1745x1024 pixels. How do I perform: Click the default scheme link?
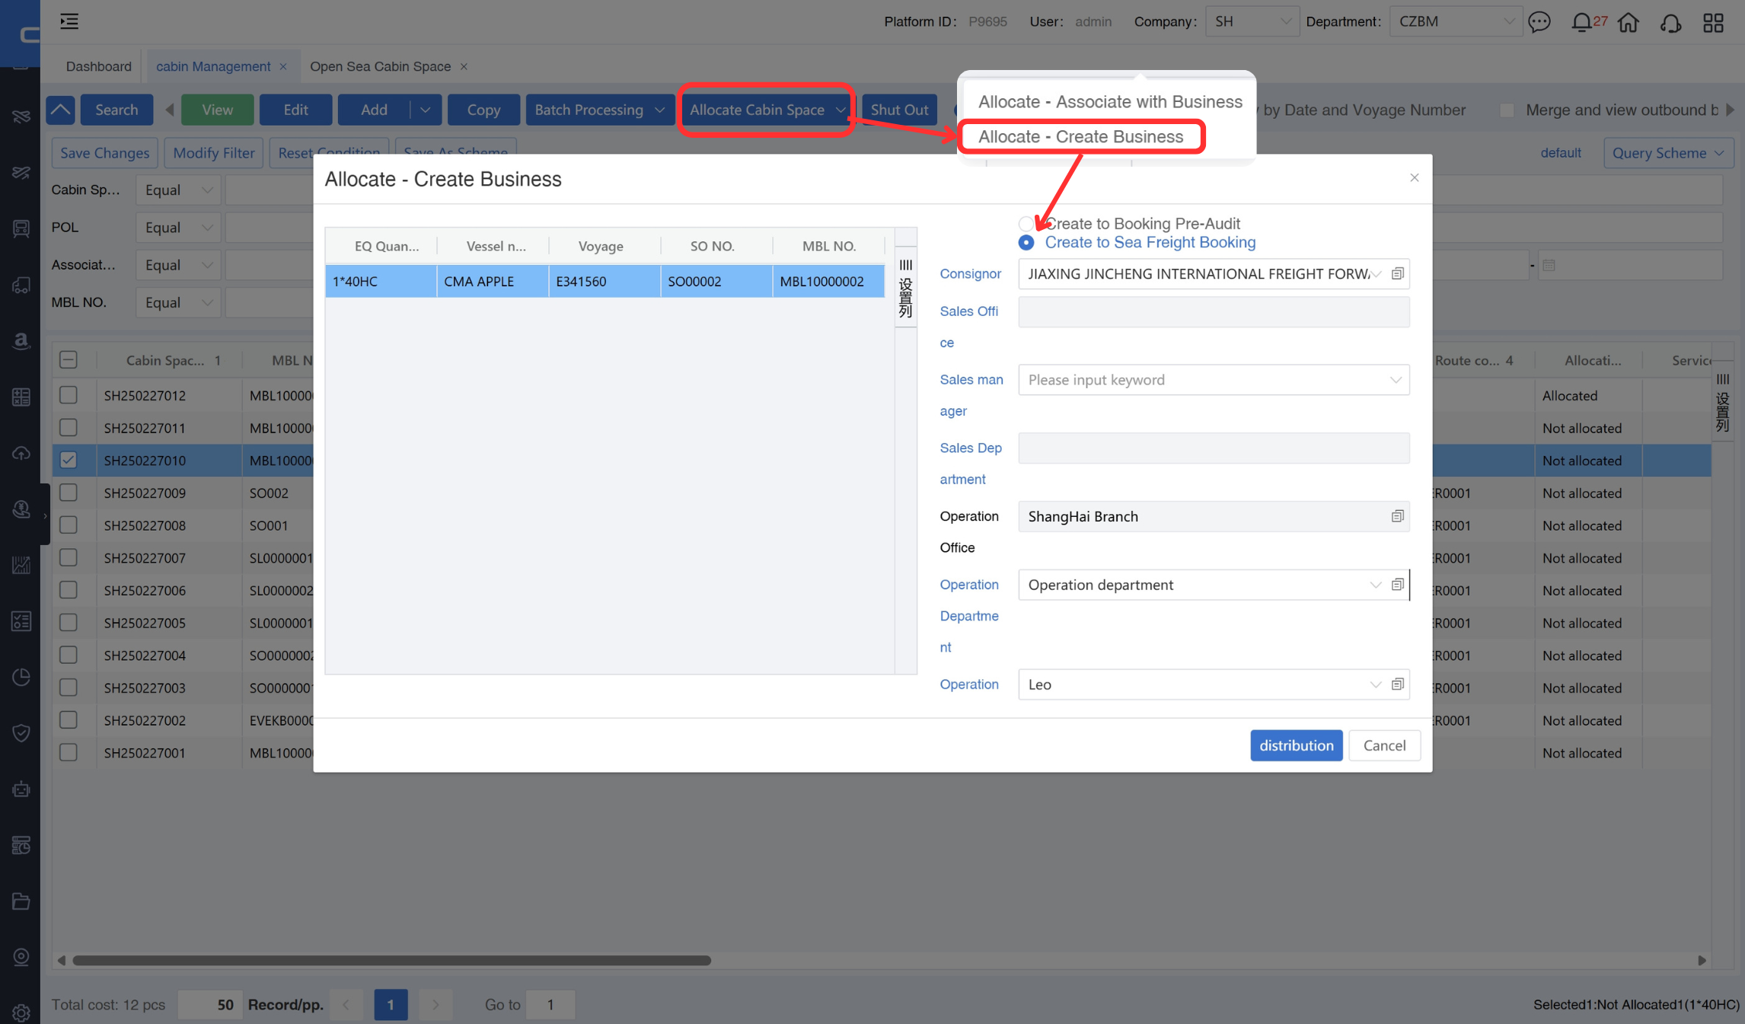(1561, 152)
